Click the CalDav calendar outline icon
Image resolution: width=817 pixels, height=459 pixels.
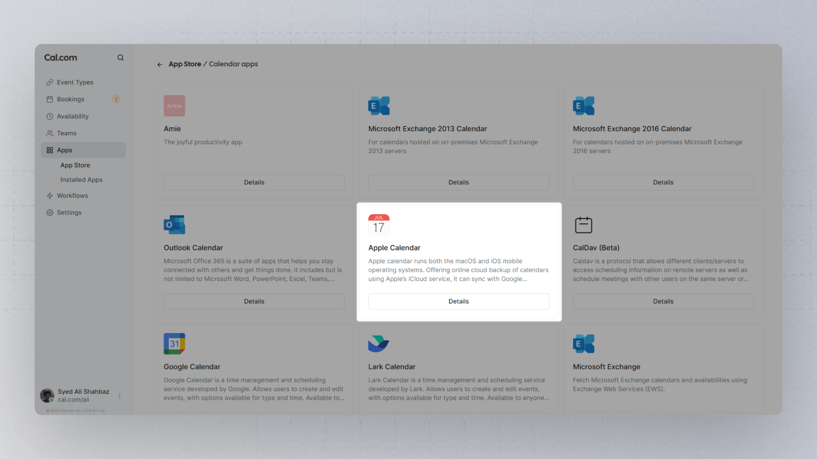coord(584,225)
